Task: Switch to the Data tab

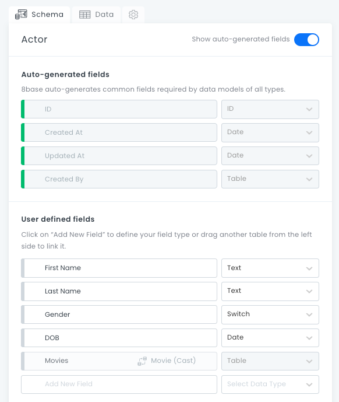Action: [x=96, y=15]
